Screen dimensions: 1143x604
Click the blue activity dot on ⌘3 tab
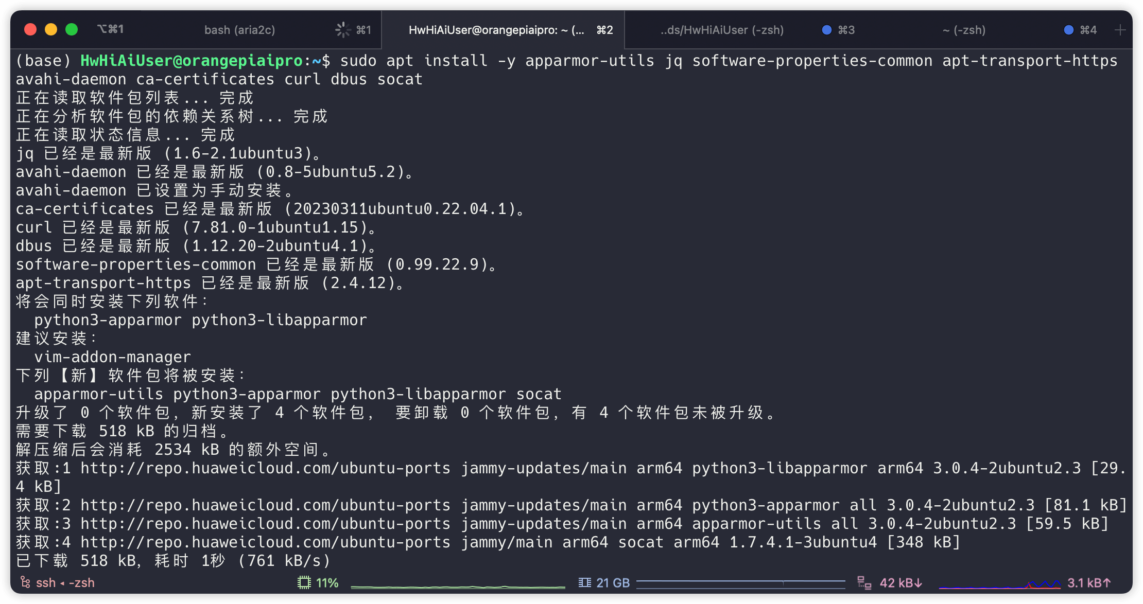coord(827,30)
